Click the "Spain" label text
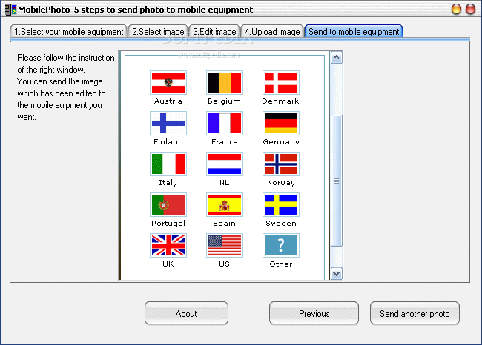Screen dimensions: 482x345 pyautogui.click(x=225, y=224)
